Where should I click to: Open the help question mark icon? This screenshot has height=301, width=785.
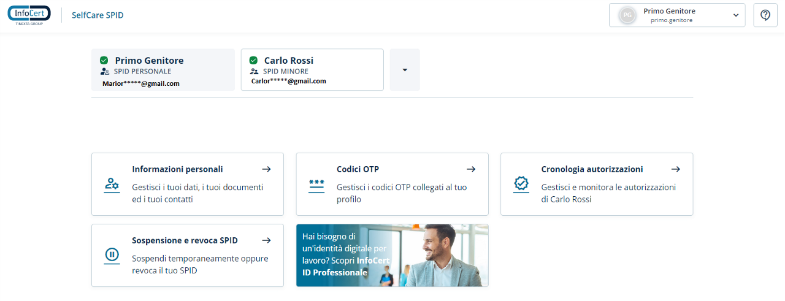pos(765,15)
